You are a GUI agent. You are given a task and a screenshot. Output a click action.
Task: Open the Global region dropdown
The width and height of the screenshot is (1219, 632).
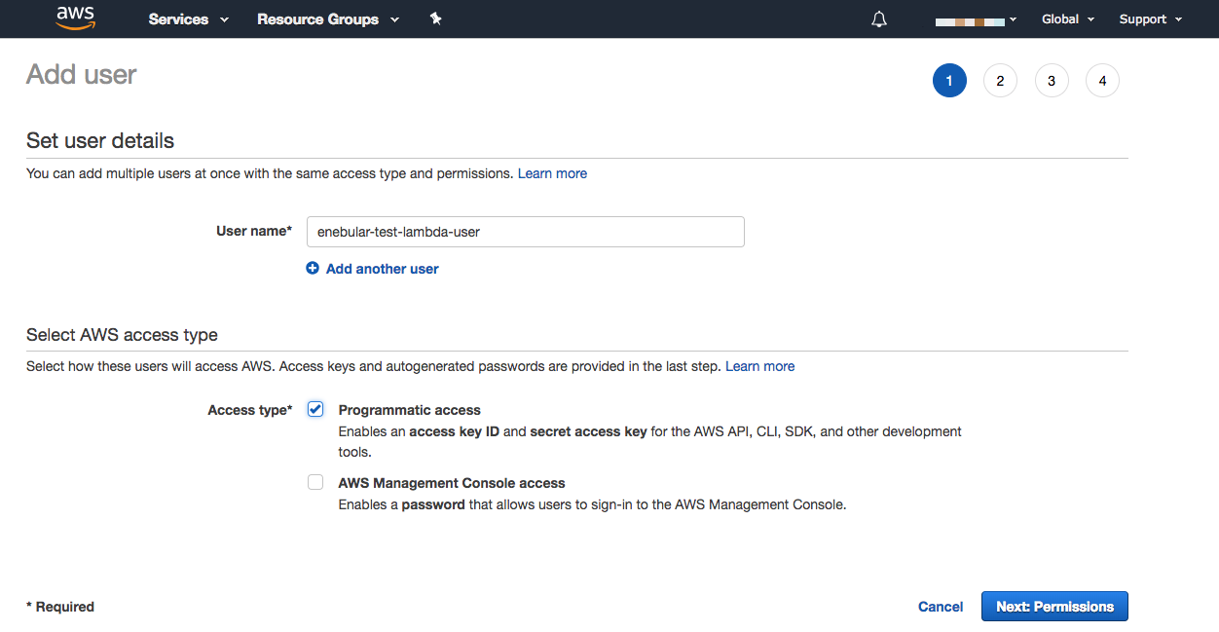click(x=1067, y=19)
